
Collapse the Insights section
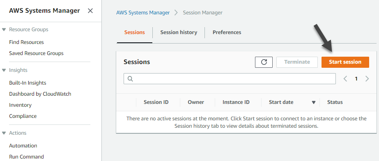[x=4, y=70]
